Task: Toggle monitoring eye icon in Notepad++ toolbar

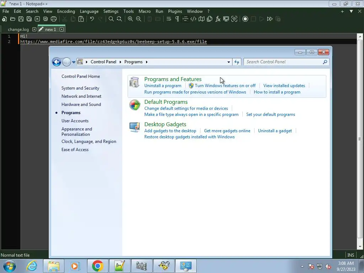Action: point(234,19)
